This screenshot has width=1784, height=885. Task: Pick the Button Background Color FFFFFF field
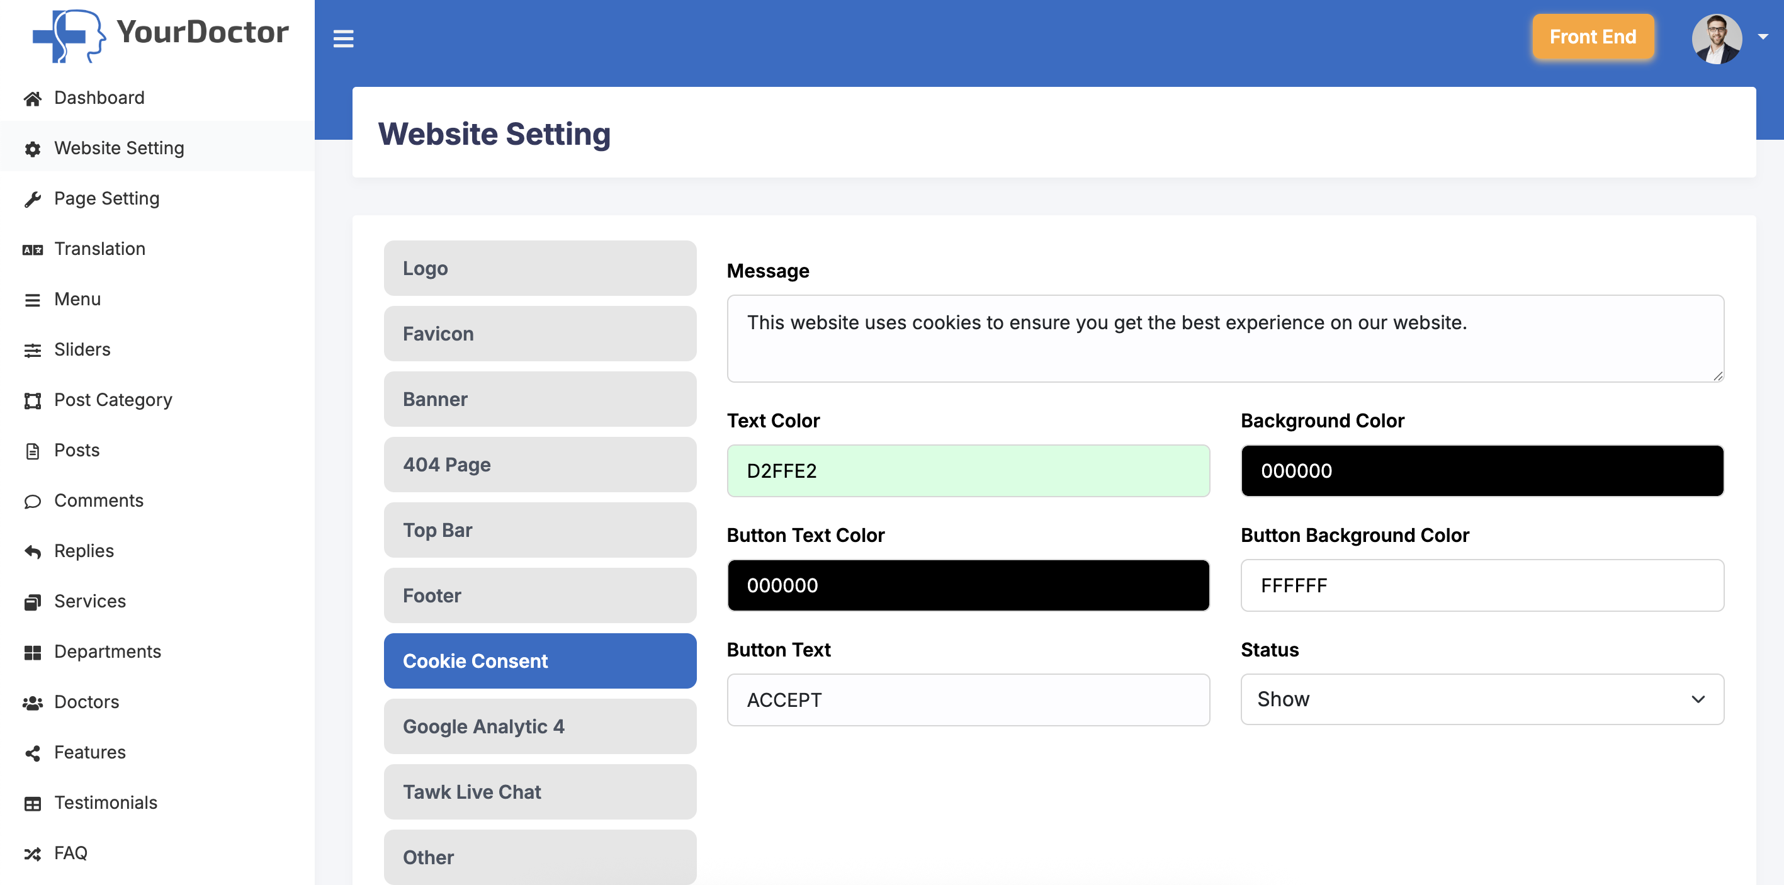pos(1482,585)
